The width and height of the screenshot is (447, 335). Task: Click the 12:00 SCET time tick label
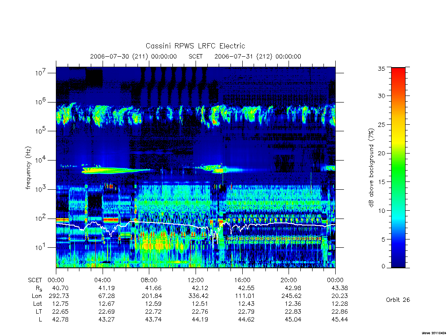tap(196, 280)
